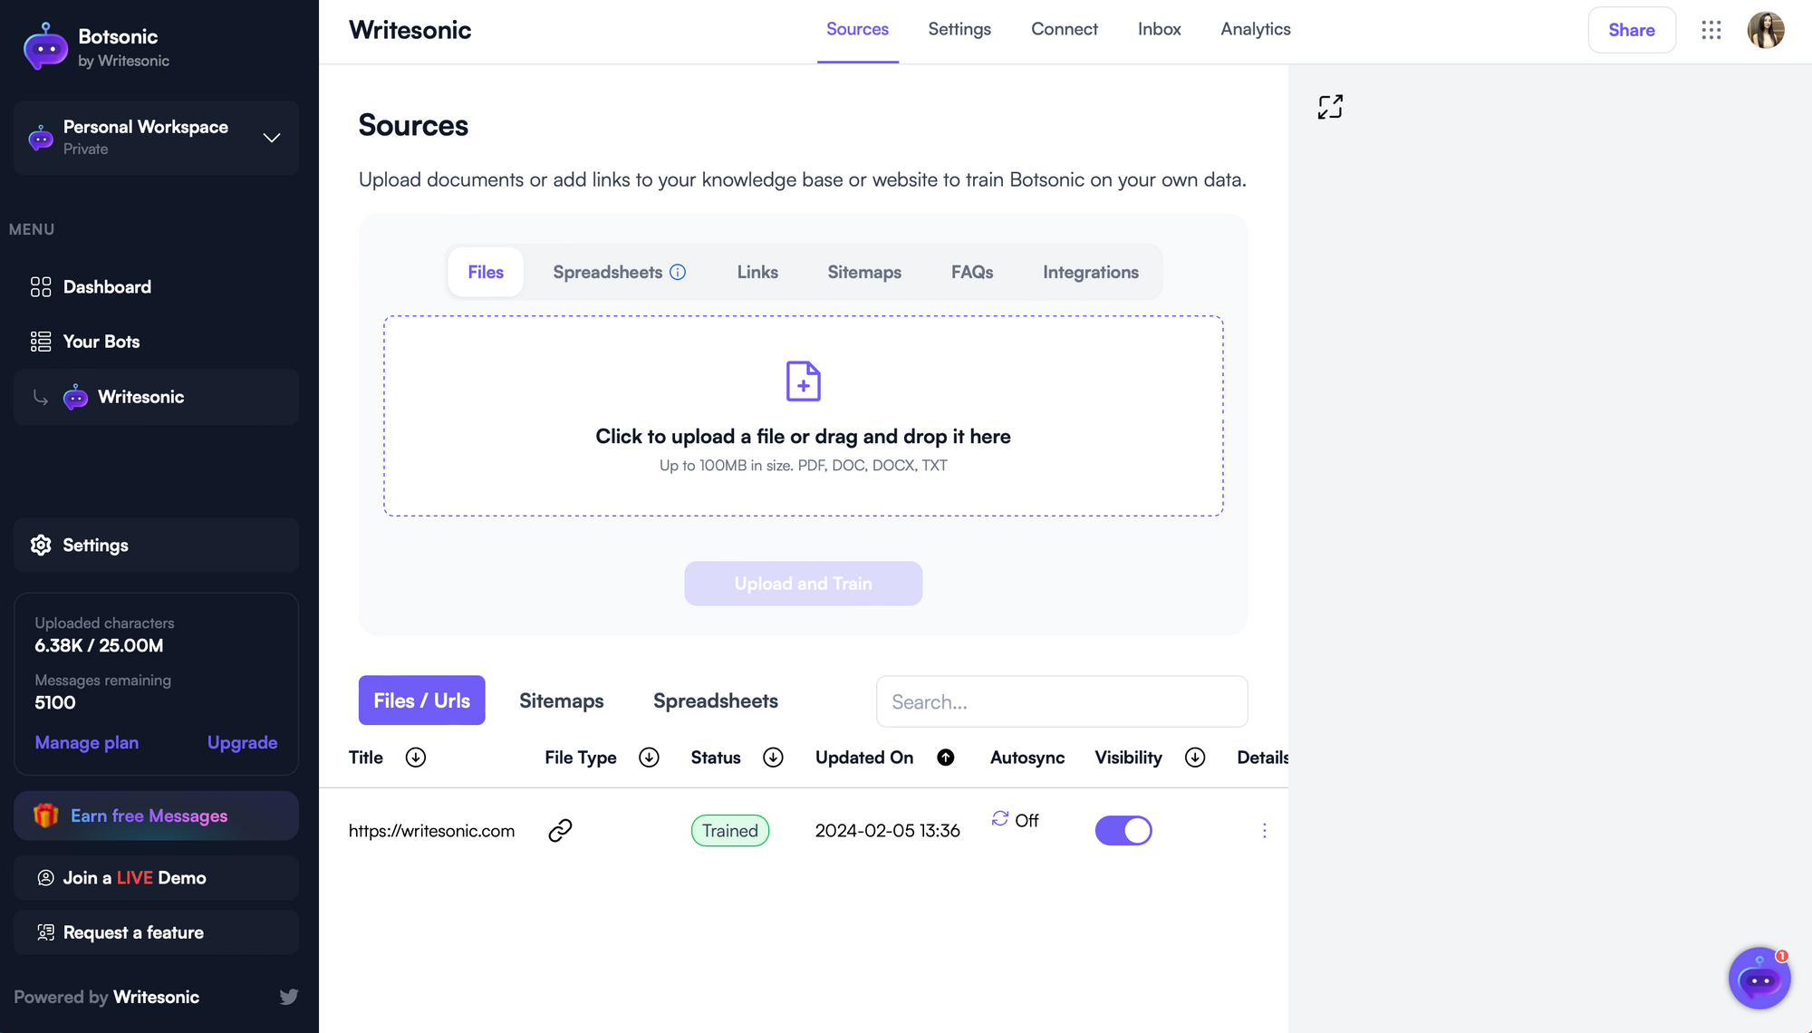Switch to the Spreadsheets upload tab

[607, 272]
